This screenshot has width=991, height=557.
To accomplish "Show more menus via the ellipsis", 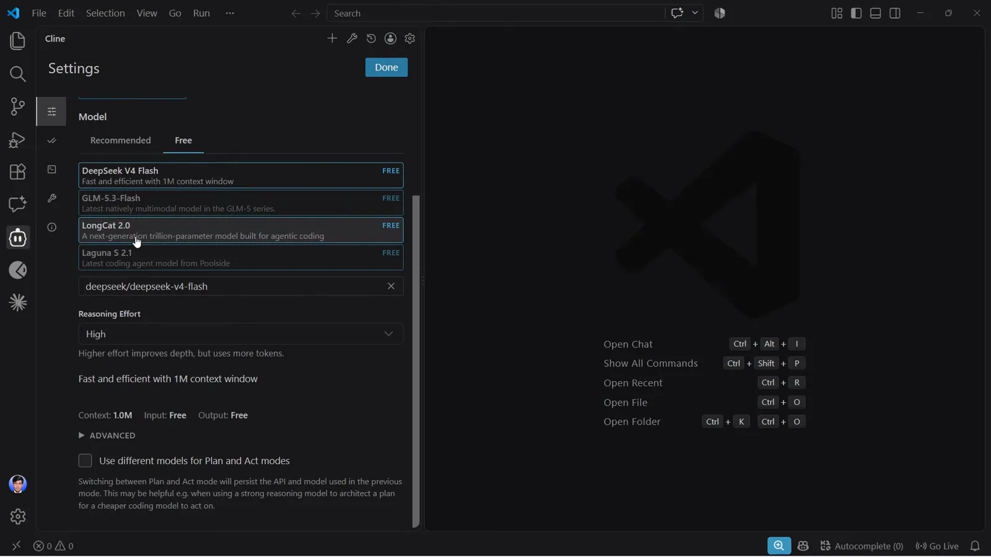I will [x=230, y=13].
